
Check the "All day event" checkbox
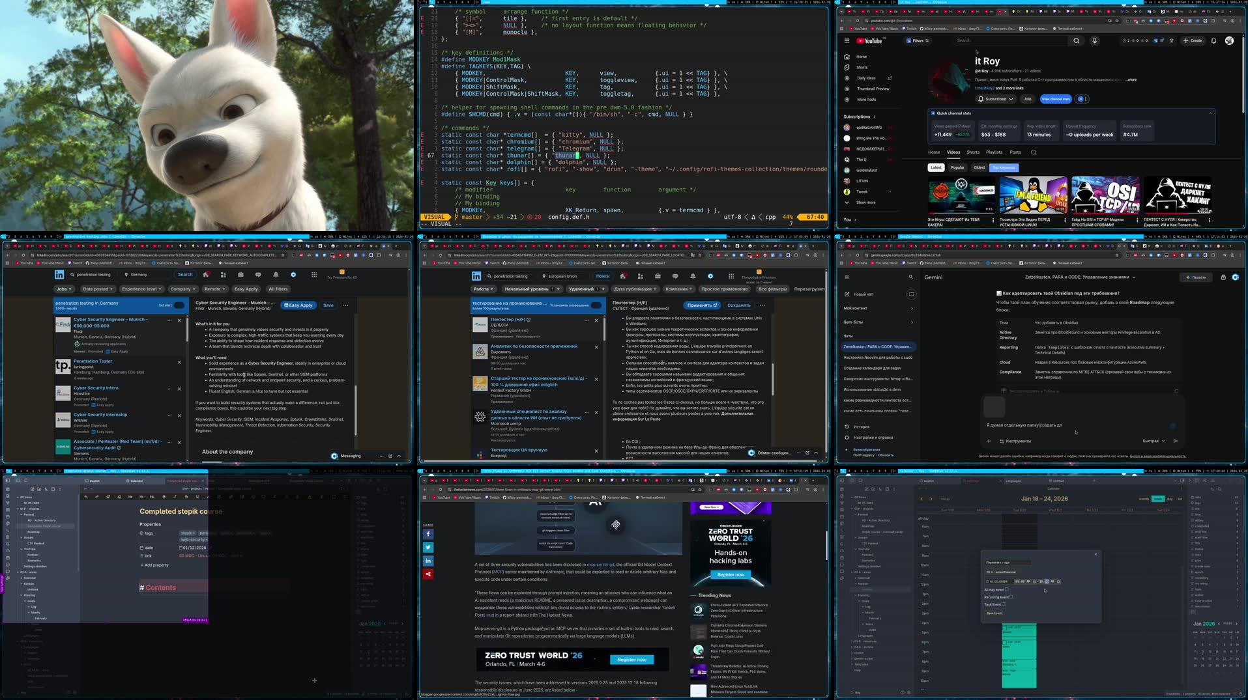1007,589
